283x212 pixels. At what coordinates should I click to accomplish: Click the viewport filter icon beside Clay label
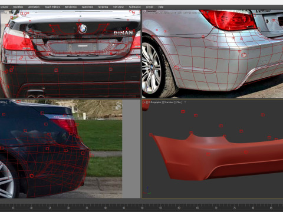pos(185,102)
